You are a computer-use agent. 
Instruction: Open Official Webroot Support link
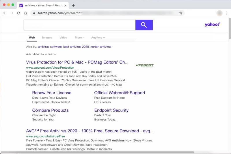click(x=120, y=93)
